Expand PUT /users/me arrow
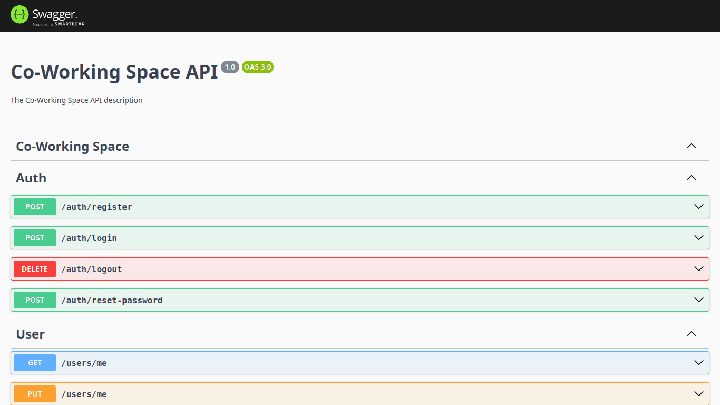 click(699, 394)
